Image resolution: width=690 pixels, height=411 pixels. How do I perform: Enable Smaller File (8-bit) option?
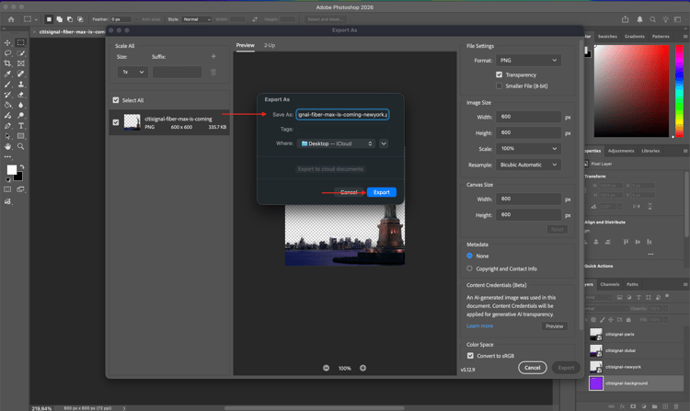[500, 86]
